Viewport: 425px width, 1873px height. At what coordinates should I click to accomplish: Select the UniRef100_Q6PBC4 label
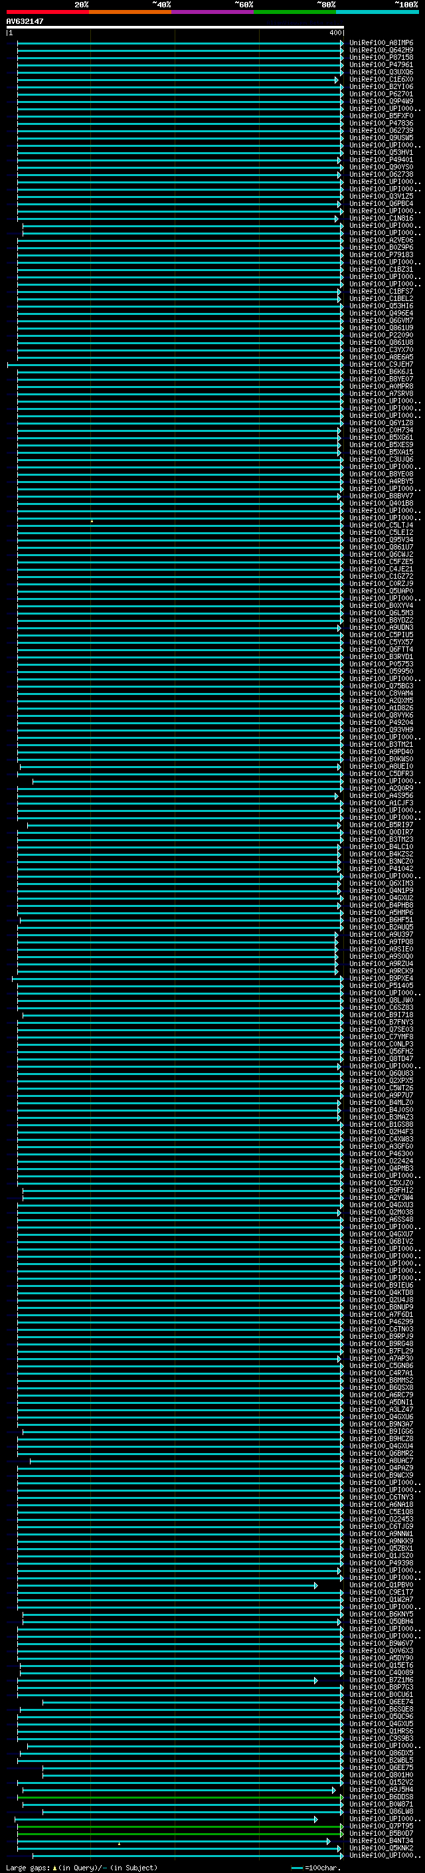pos(381,203)
